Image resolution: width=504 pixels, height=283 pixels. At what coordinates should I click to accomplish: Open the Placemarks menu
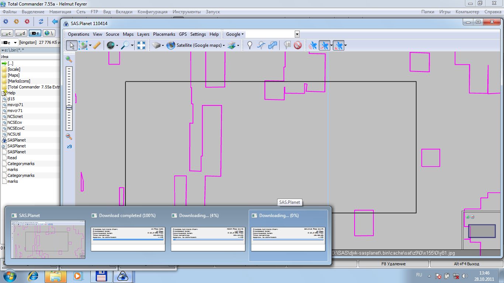(x=164, y=34)
